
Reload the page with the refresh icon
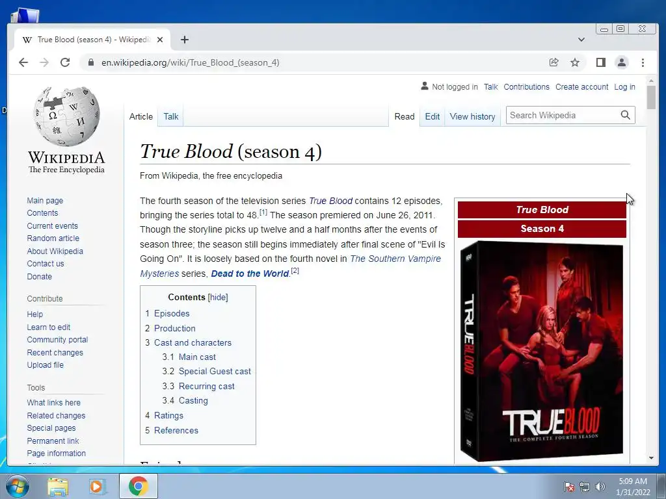tap(65, 62)
